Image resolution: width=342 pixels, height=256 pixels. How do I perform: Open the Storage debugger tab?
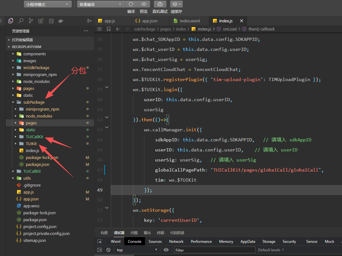click(269, 242)
